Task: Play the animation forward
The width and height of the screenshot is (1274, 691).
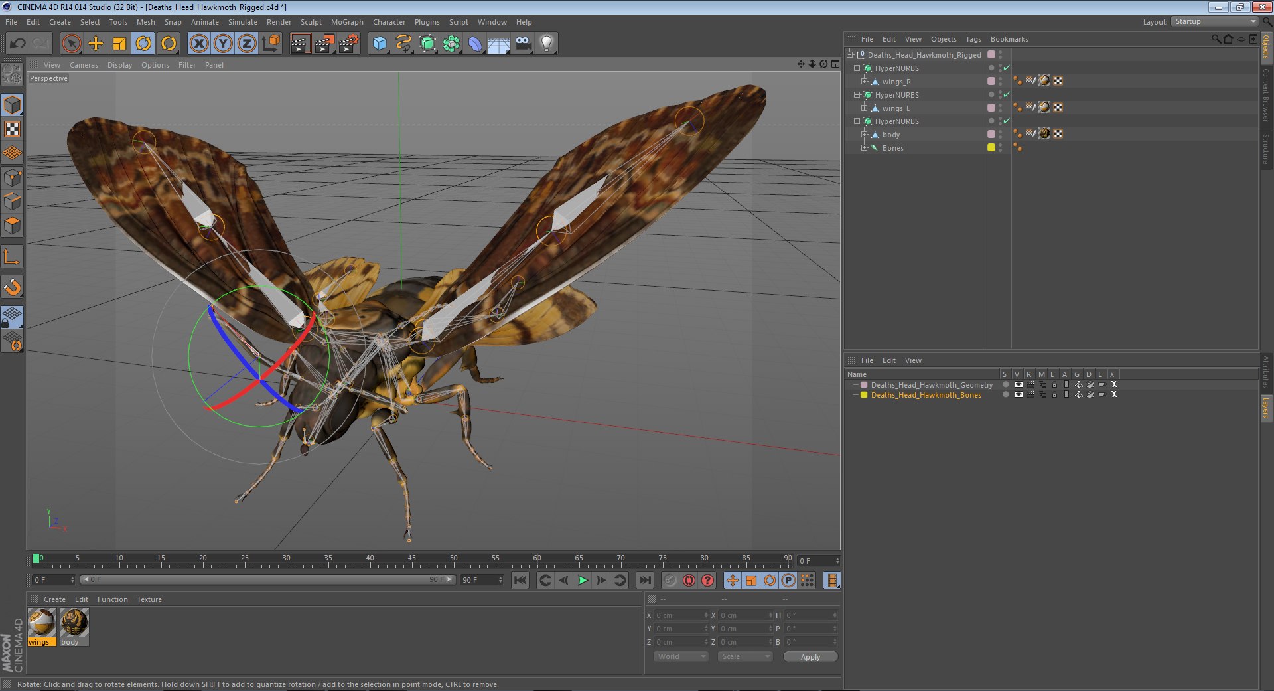Action: point(582,581)
